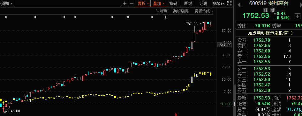Open DK点自动提示涨跌信号 link
The image size is (302, 116).
coord(270,33)
